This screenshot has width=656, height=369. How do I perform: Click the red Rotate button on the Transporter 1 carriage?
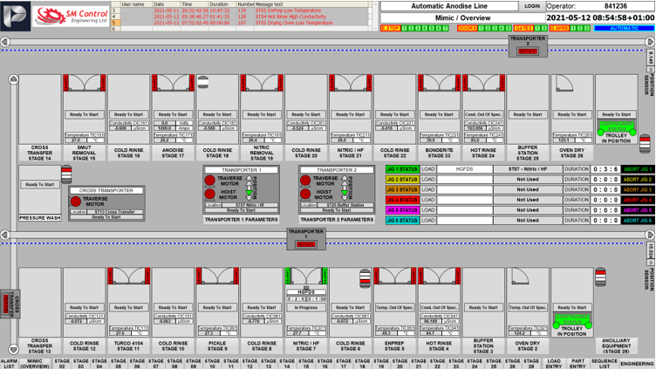pos(305,244)
